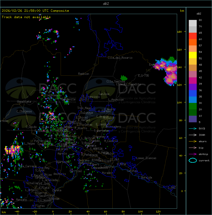Select the MENDOZA city label

point(62,130)
